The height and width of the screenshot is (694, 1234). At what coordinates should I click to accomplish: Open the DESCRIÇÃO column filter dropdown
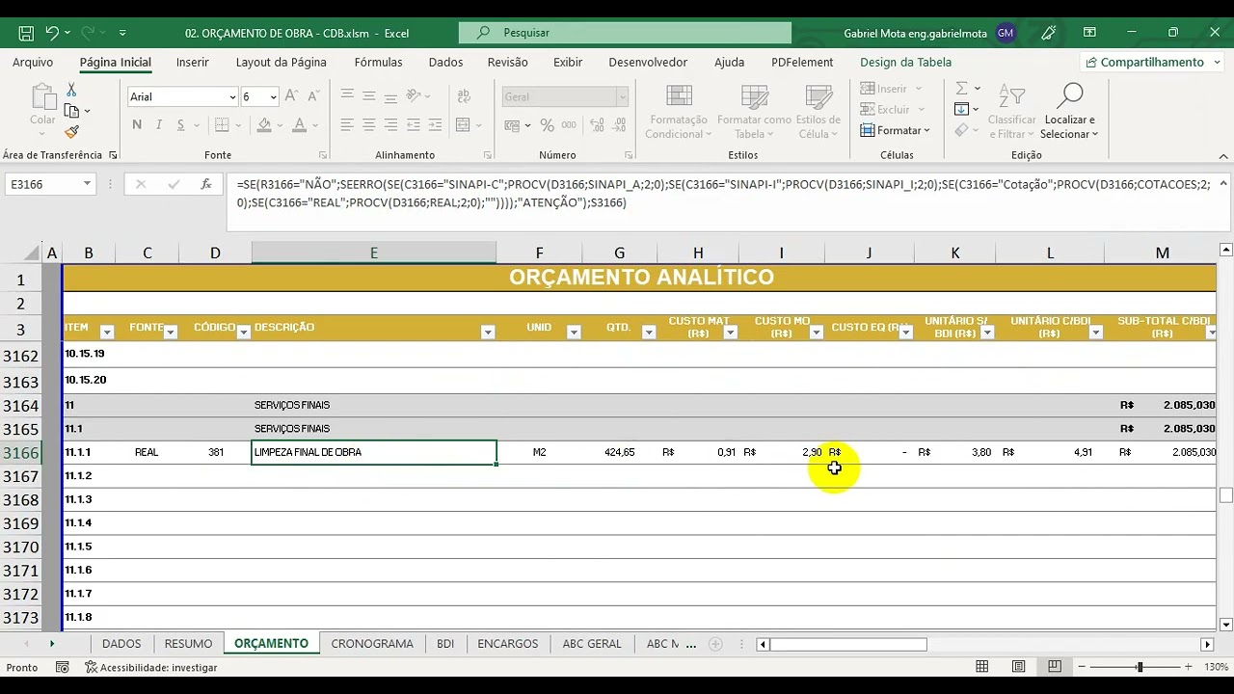(488, 333)
